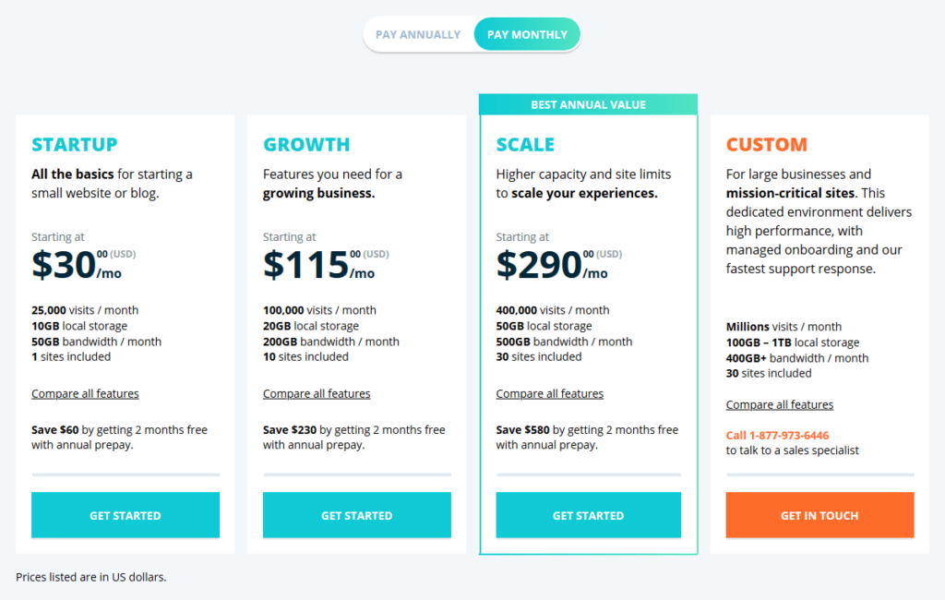Click Get Started under Scale plan
This screenshot has width=945, height=600.
pyautogui.click(x=589, y=515)
